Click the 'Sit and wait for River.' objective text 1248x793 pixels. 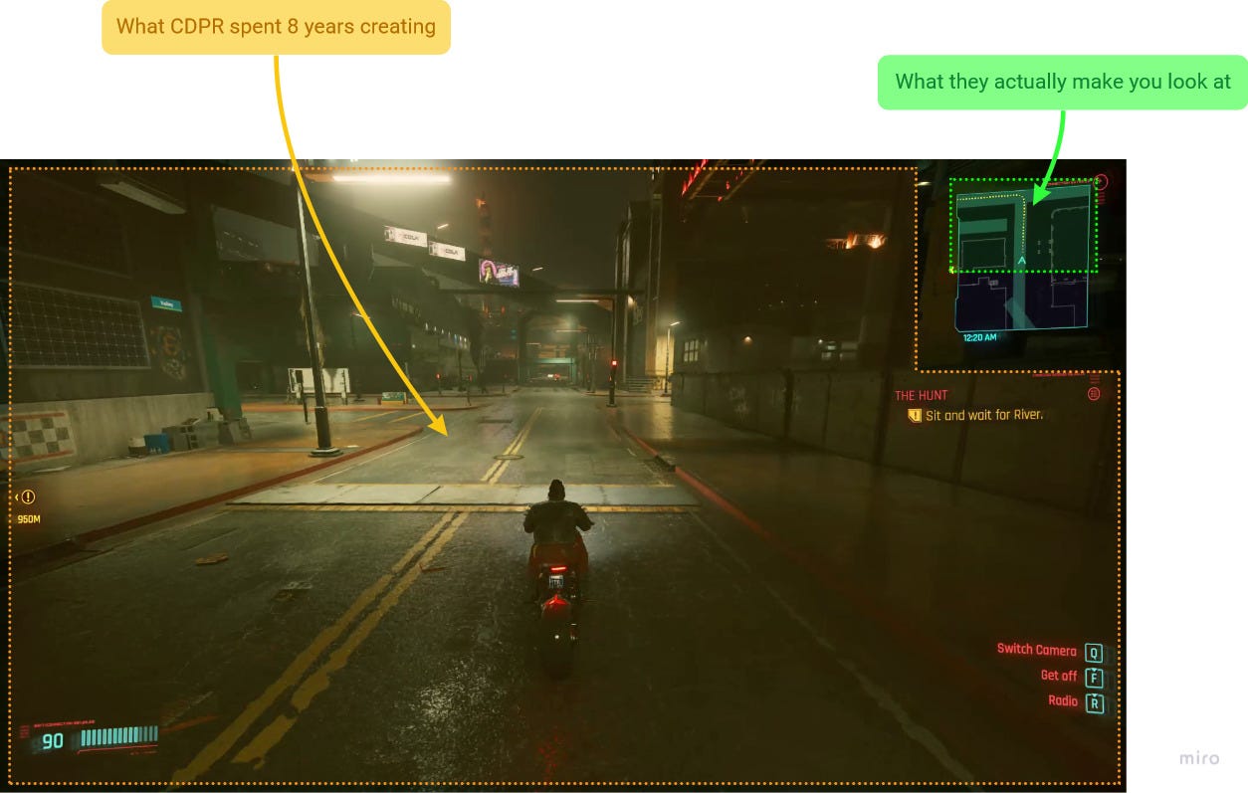click(984, 415)
